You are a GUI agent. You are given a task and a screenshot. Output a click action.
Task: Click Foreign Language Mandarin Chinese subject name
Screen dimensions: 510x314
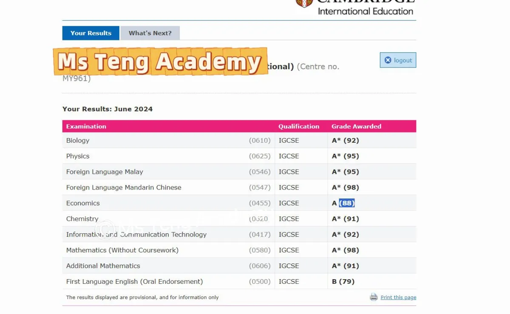point(124,187)
